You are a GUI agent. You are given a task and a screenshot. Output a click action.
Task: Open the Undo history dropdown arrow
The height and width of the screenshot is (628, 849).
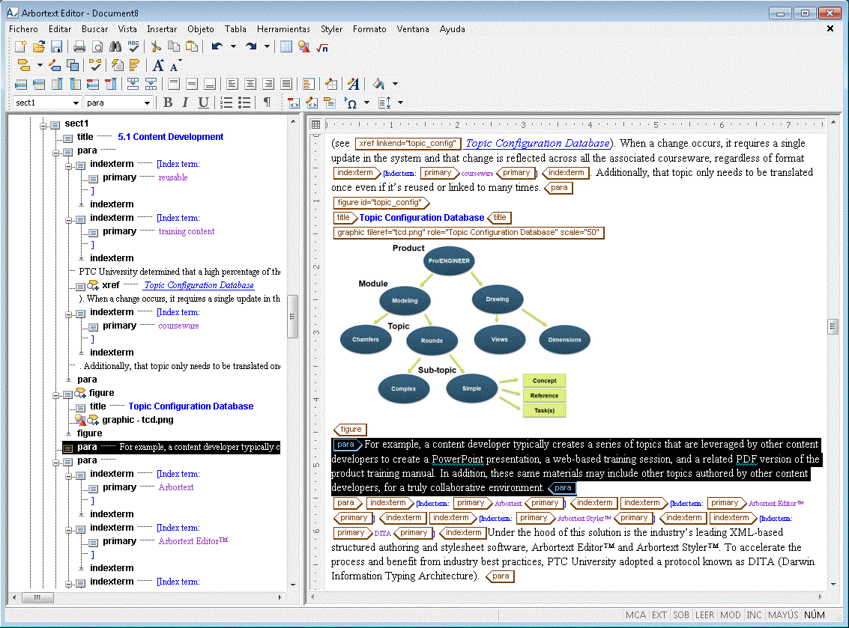pos(233,47)
